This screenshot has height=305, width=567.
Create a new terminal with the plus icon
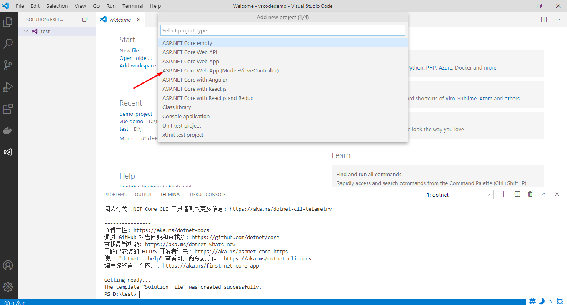(x=503, y=194)
